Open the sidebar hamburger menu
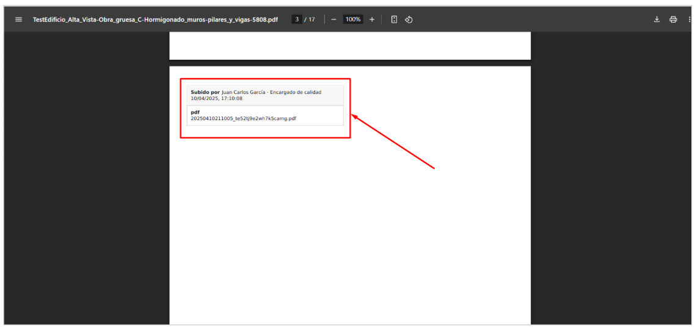The image size is (695, 330). tap(18, 20)
